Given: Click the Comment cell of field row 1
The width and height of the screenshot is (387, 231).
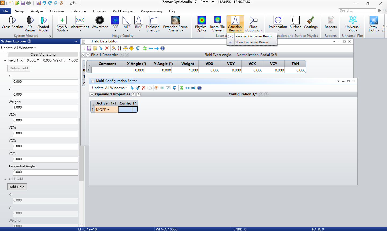Looking at the screenshot, I should (107, 70).
